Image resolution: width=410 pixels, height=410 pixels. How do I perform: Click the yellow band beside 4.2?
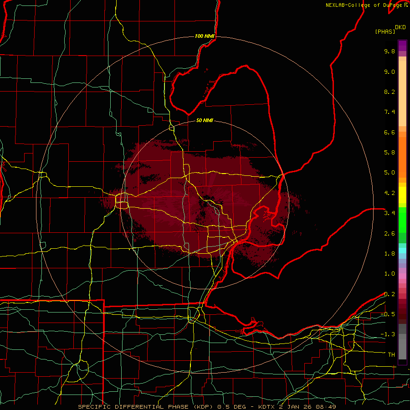pos(402,195)
